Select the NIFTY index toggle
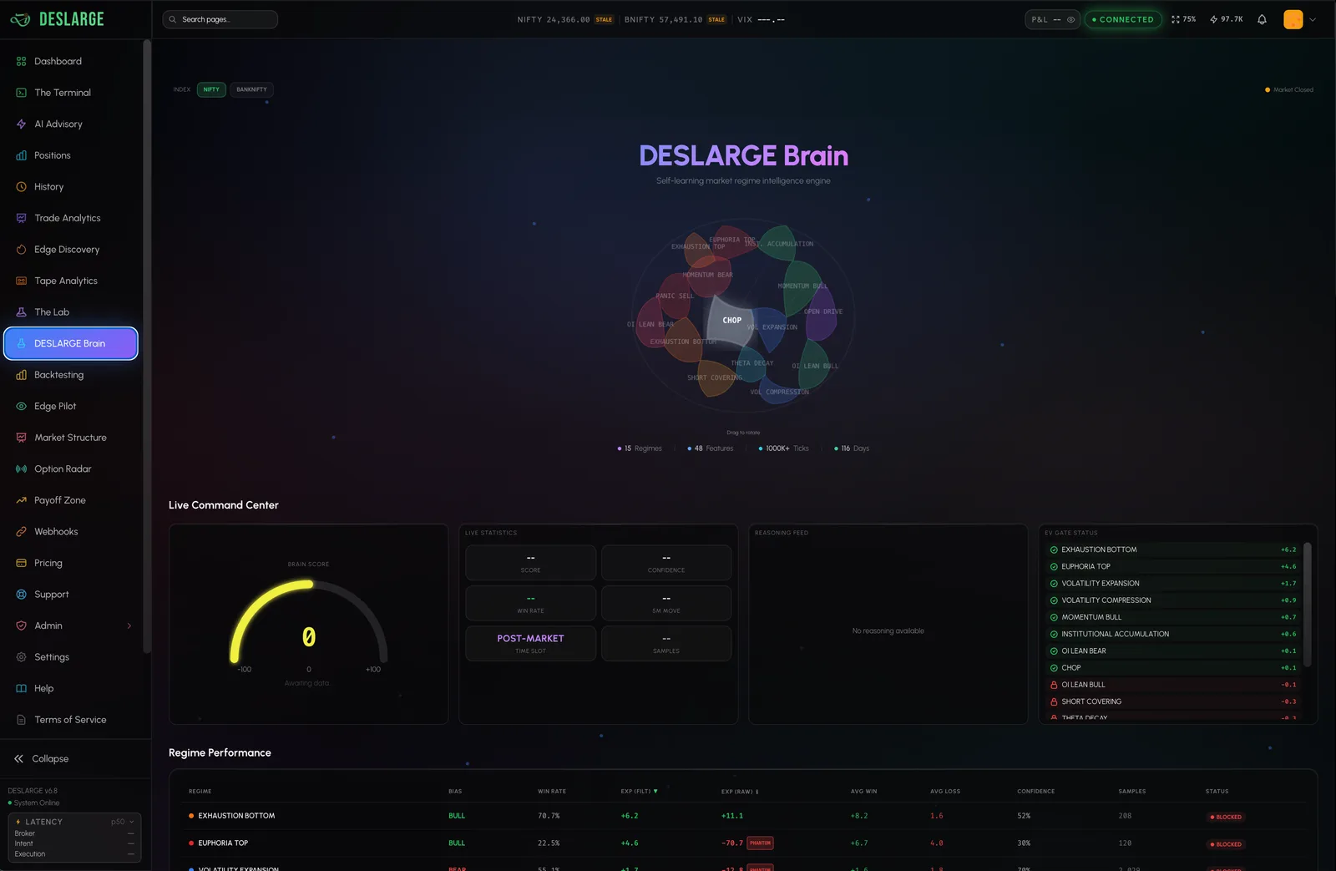1336x871 pixels. (x=211, y=89)
